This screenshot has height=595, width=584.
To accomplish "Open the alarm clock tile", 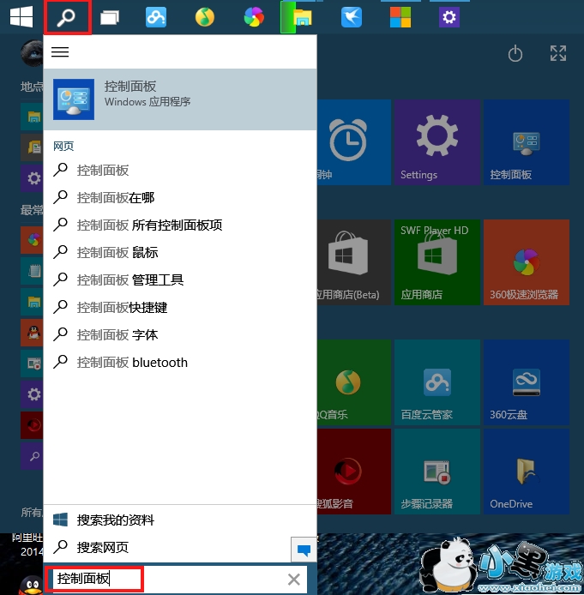I will (354, 142).
